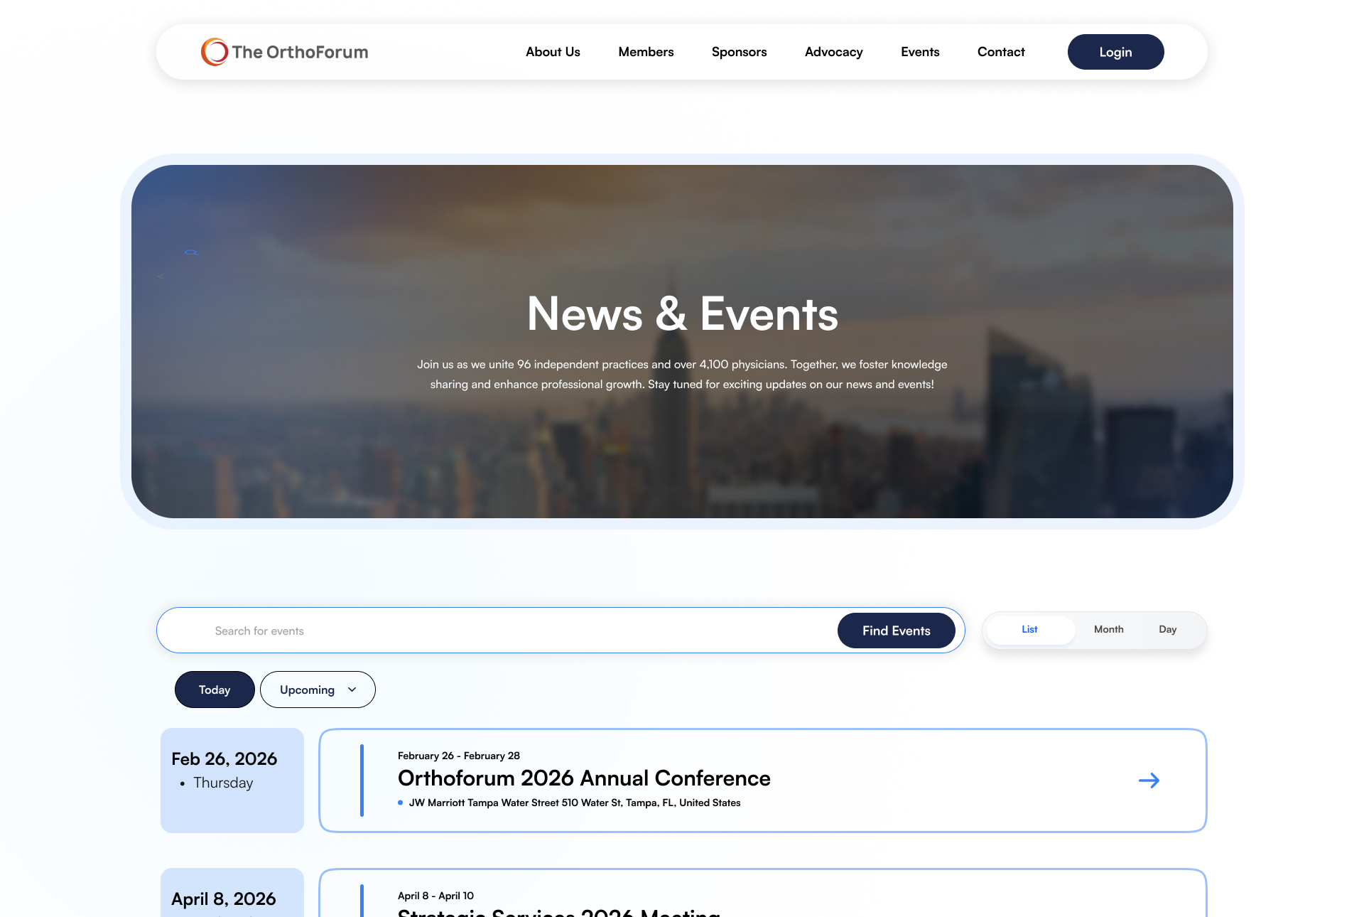Open the Advocacy navigation link
Screen dimensions: 1364x917
pos(833,52)
